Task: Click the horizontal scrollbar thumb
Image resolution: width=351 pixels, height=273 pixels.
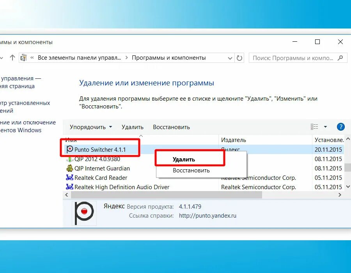Action: 166,195
